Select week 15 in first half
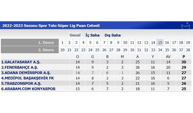 [160, 43]
